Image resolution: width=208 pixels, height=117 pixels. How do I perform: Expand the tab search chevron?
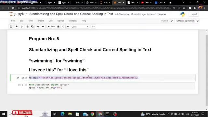point(183,2)
